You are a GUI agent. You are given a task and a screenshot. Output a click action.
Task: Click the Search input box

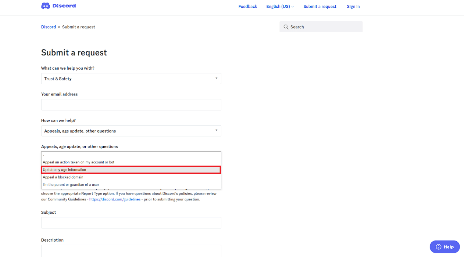(x=324, y=27)
